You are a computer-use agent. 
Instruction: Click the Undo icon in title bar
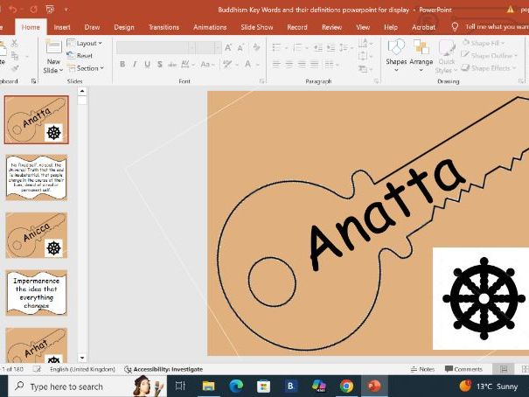pyautogui.click(x=12, y=9)
